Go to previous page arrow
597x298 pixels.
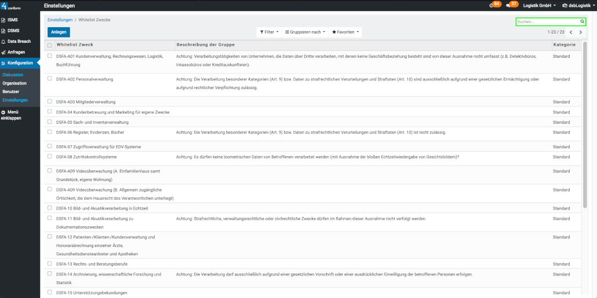[x=571, y=32]
